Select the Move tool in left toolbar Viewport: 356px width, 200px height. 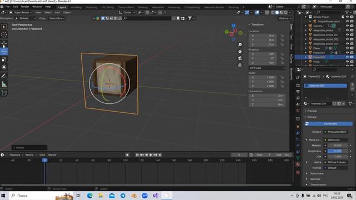[4, 43]
